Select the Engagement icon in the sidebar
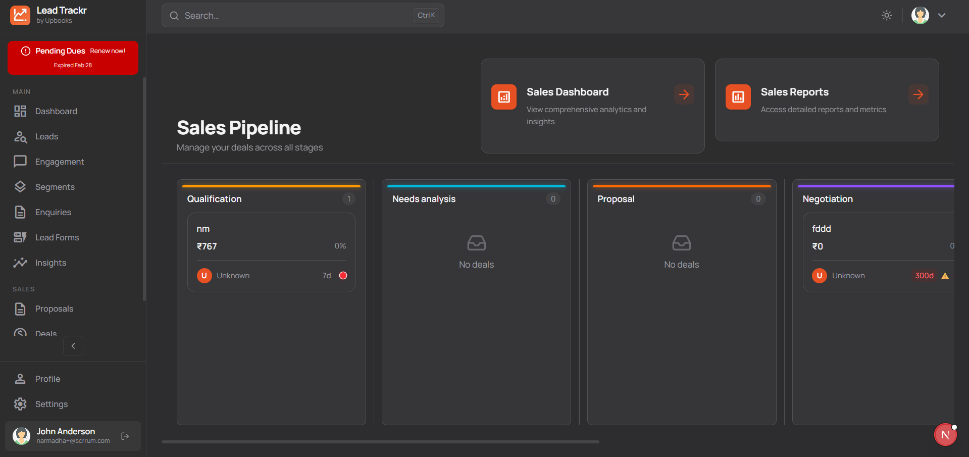 pyautogui.click(x=20, y=162)
